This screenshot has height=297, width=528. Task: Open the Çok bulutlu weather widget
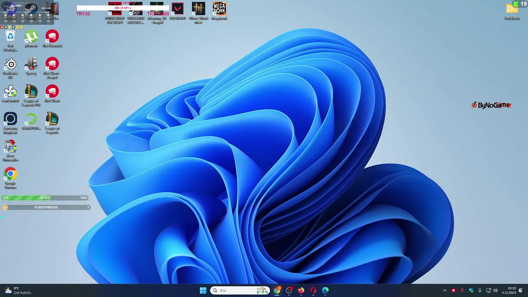tap(18, 290)
